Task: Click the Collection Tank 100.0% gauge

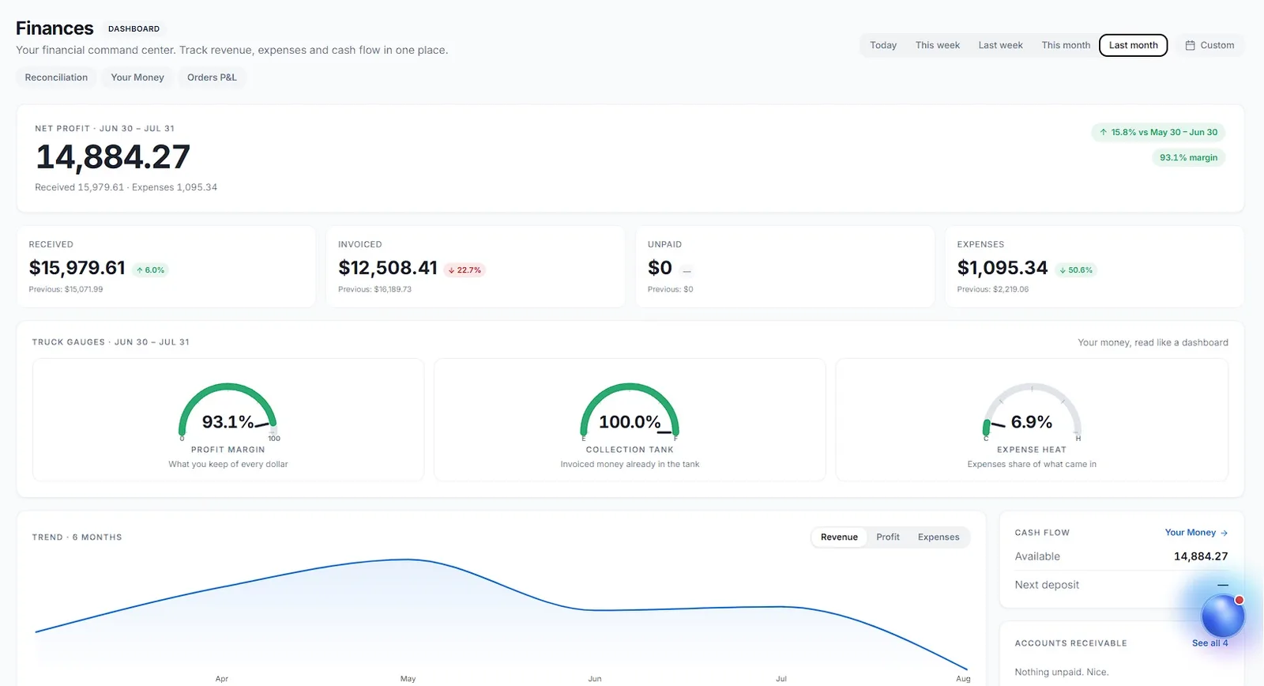Action: (x=630, y=412)
